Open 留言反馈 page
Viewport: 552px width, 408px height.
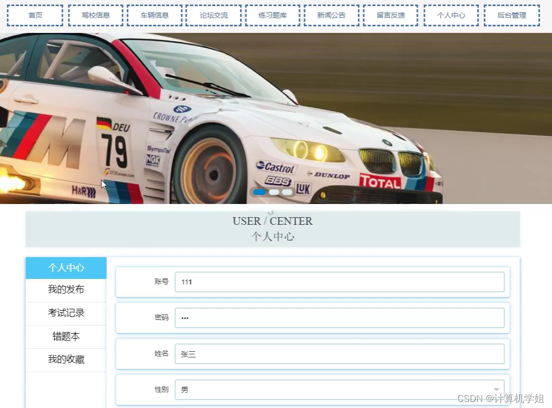(x=391, y=16)
